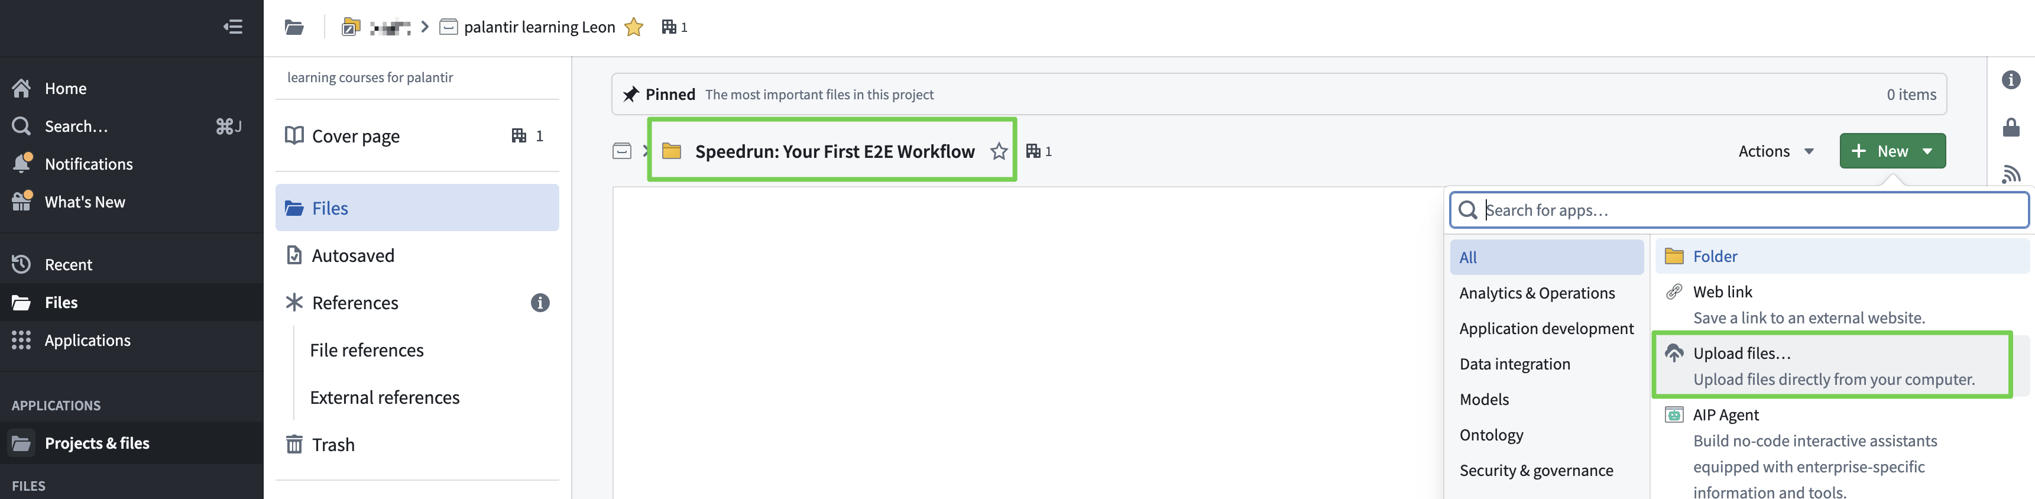Open the green New button dropdown
The height and width of the screenshot is (499, 2035).
coord(1892,151)
